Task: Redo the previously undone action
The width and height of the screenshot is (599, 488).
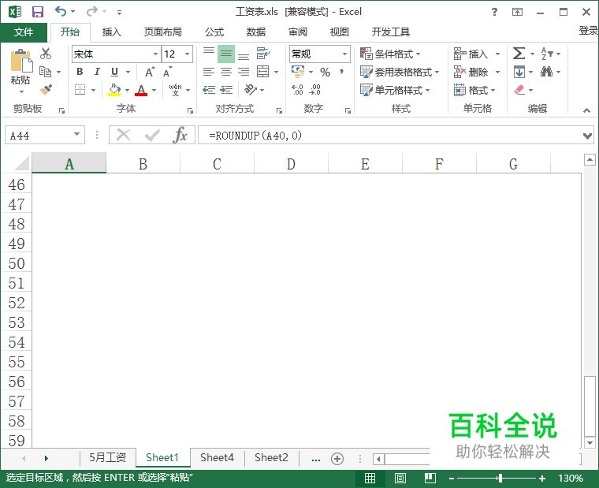Action: click(x=91, y=12)
